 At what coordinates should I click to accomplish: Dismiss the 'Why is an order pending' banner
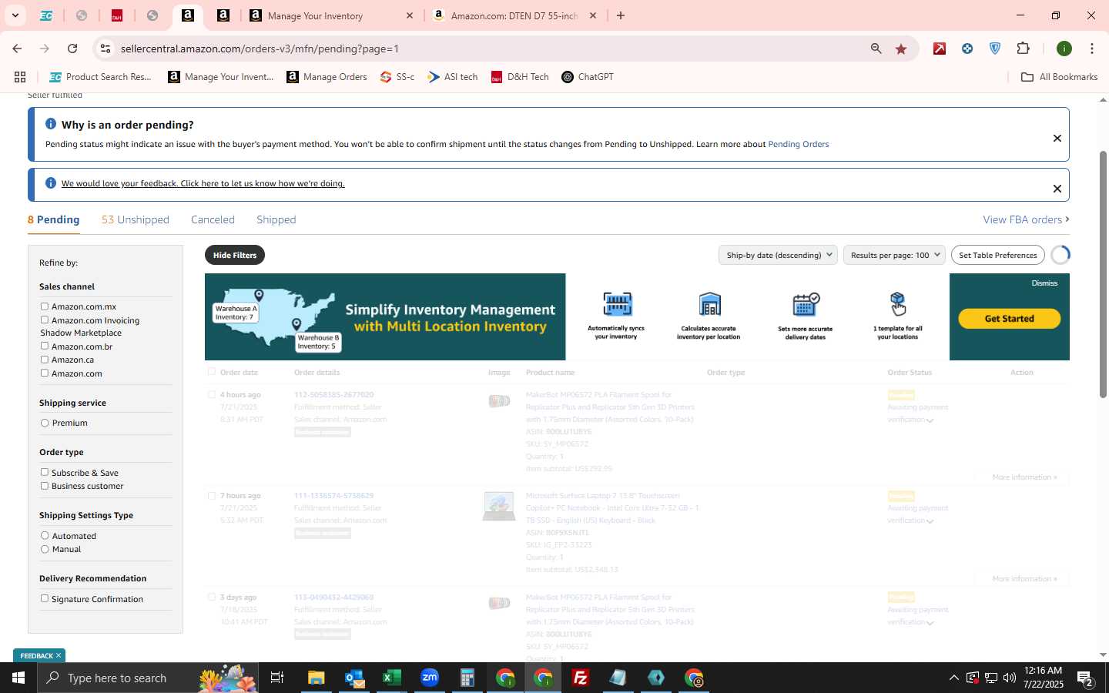pyautogui.click(x=1057, y=138)
